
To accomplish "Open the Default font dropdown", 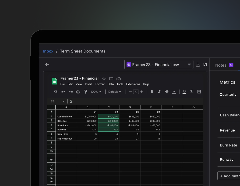I will click(115, 92).
